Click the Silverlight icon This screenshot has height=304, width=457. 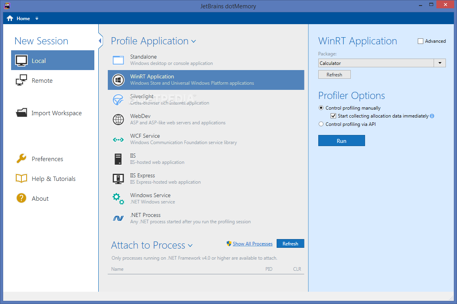[119, 100]
